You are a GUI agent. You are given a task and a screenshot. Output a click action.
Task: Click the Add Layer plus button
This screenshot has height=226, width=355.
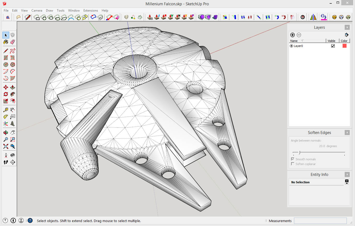pos(292,35)
